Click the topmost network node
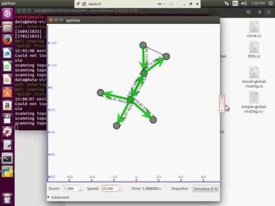The height and width of the screenshot is (206, 275). coord(143,45)
